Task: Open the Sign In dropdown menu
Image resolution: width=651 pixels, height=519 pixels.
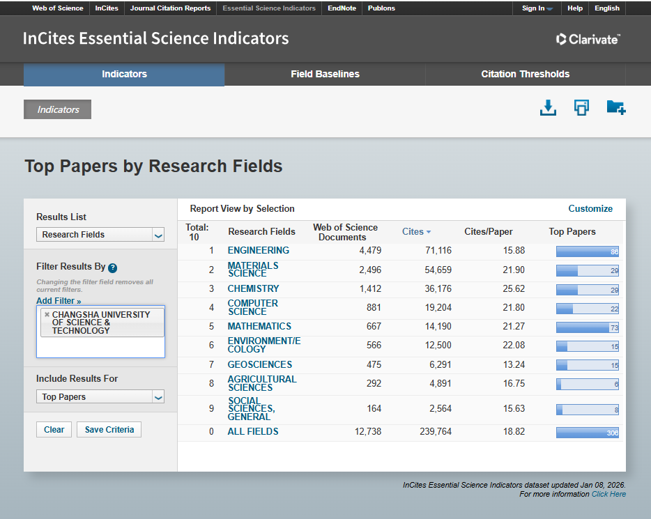Action: pyautogui.click(x=537, y=8)
